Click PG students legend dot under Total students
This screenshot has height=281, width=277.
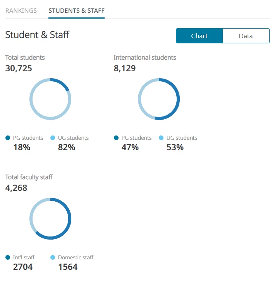[x=8, y=138]
